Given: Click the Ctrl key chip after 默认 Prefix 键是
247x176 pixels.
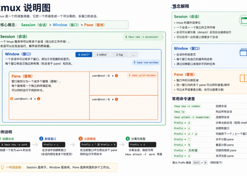Looking at the screenshot, I should [x=196, y=163].
